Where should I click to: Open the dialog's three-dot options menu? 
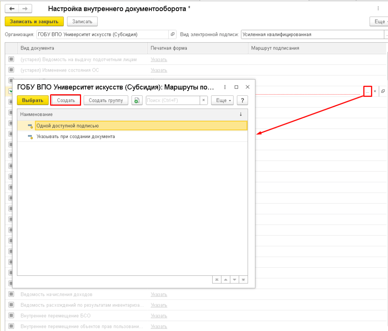(x=225, y=87)
